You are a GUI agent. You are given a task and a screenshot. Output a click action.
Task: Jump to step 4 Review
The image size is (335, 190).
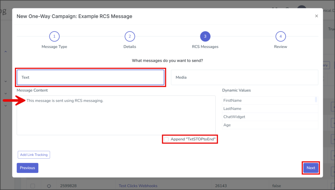point(280,36)
